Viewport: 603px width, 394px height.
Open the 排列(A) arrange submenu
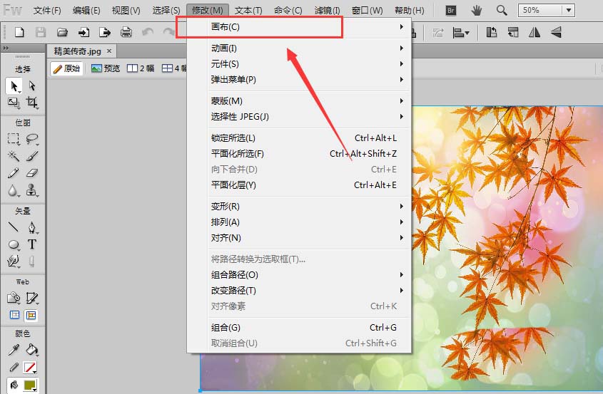click(299, 222)
